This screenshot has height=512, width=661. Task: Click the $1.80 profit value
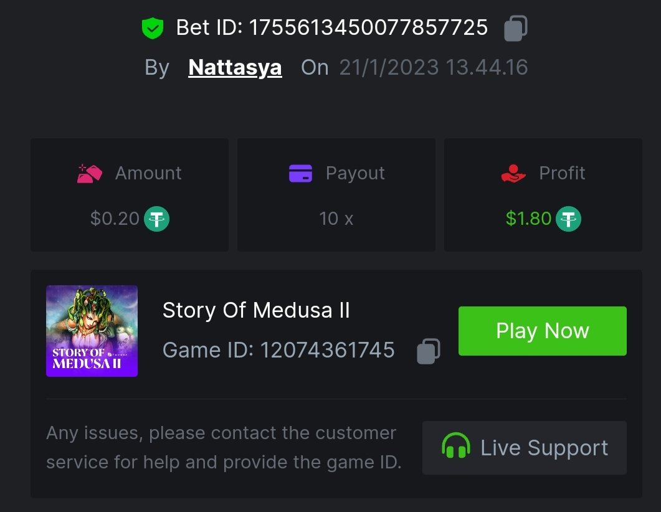[528, 219]
